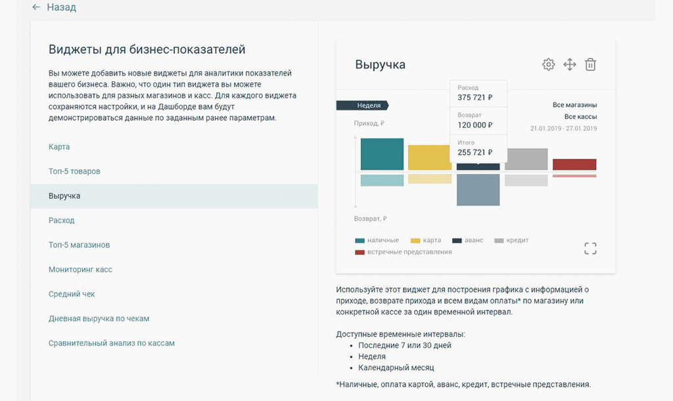Delete widget with trash icon

[591, 65]
